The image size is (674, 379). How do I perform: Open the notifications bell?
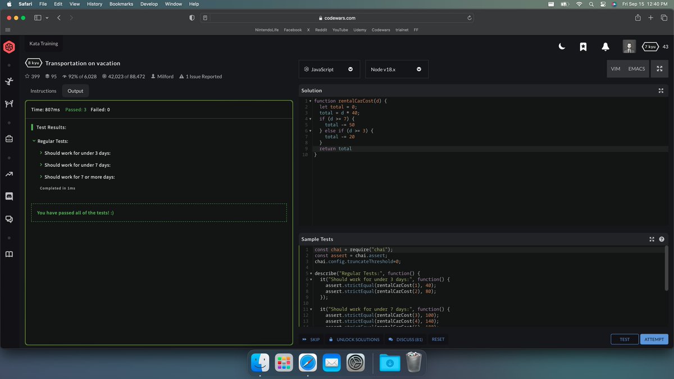pos(605,47)
